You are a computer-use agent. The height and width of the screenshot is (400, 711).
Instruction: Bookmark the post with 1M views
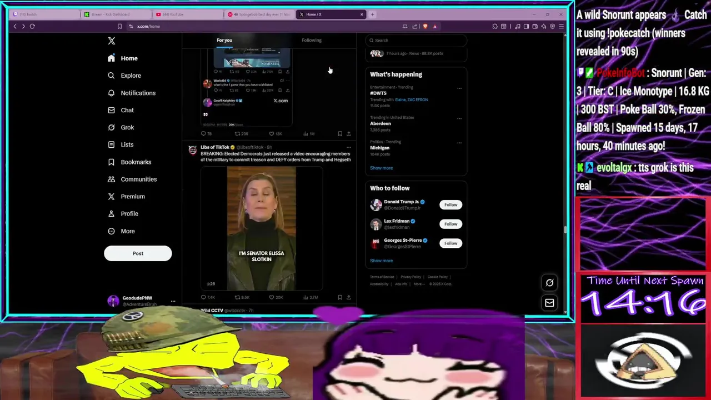pyautogui.click(x=340, y=133)
